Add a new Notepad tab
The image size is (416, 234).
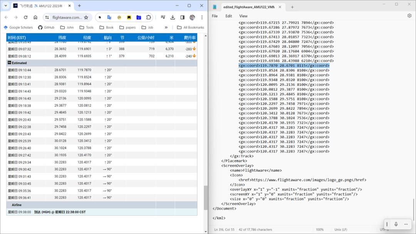tap(292, 7)
